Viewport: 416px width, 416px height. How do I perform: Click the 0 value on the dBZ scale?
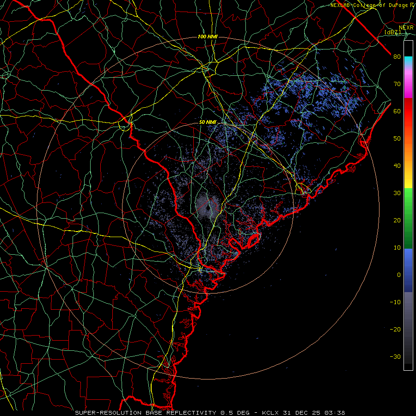(x=399, y=275)
